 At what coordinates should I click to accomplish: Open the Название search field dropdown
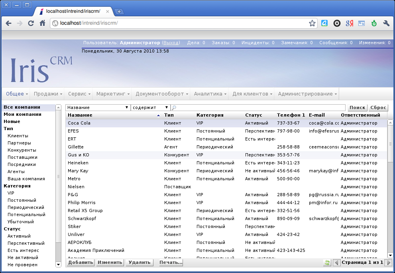[x=98, y=107]
